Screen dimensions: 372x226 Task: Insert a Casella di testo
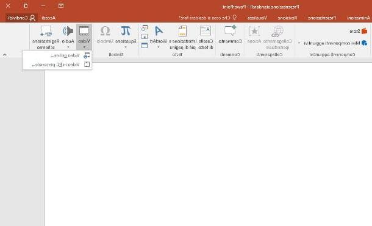click(206, 37)
